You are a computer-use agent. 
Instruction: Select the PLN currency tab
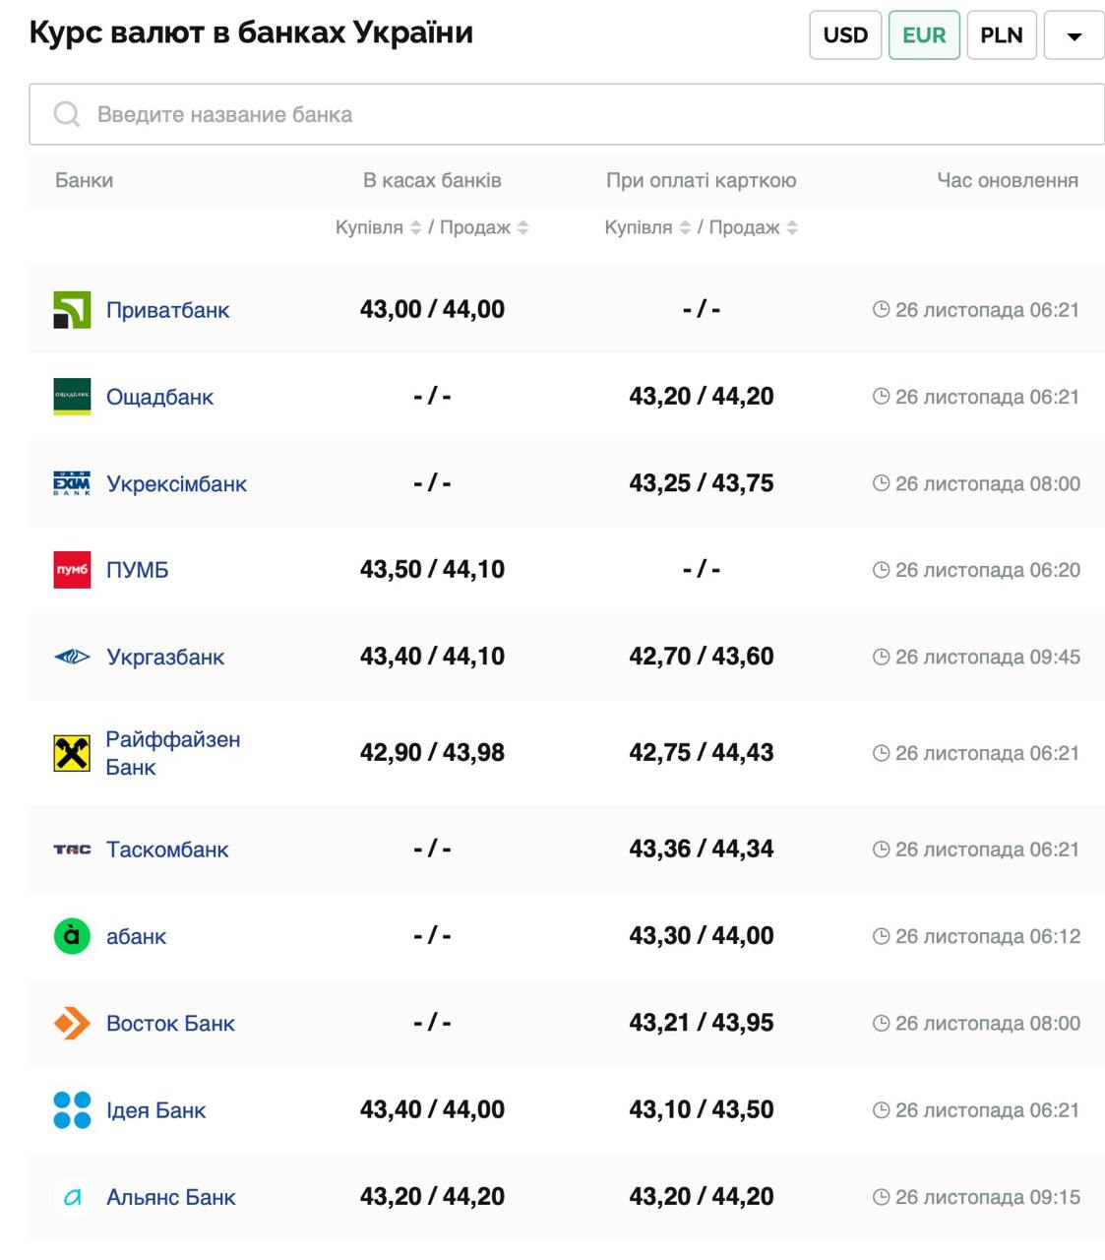[1002, 35]
